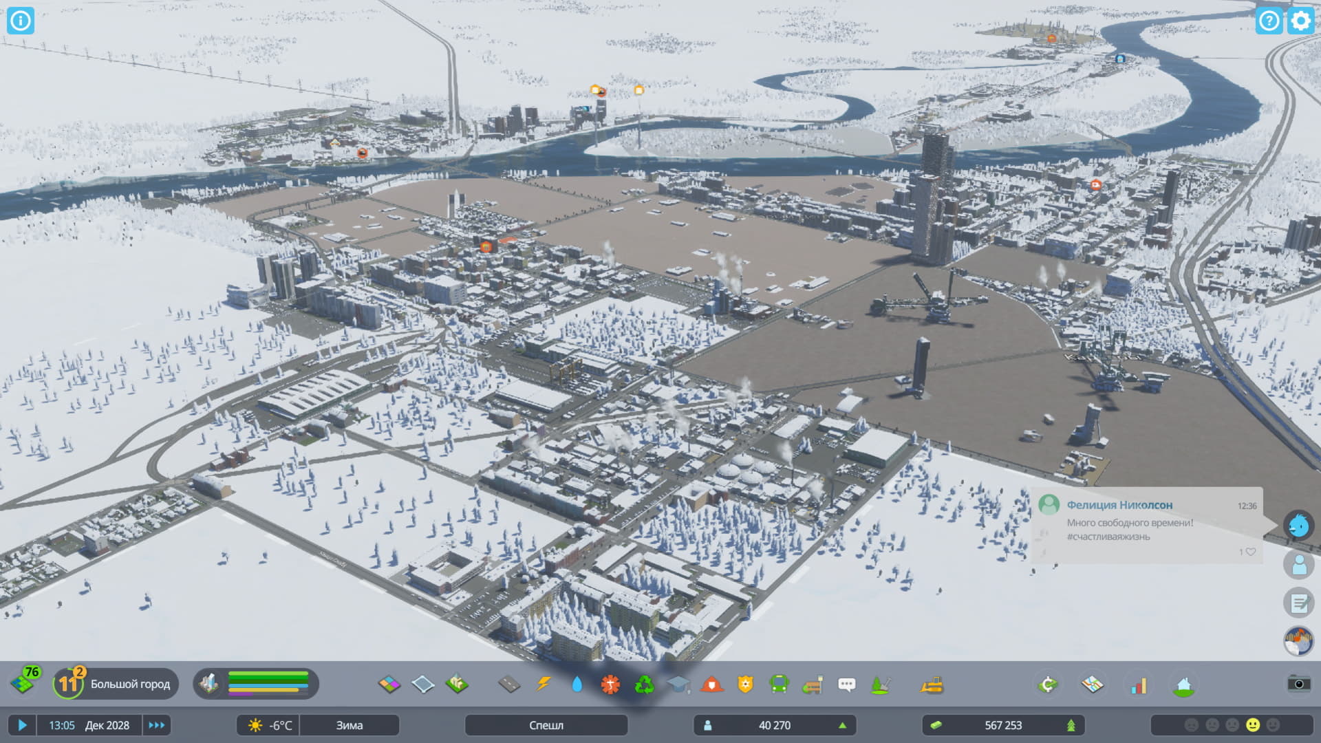The width and height of the screenshot is (1321, 743).
Task: Open the Landscaping tree and shovel menu
Action: (880, 684)
